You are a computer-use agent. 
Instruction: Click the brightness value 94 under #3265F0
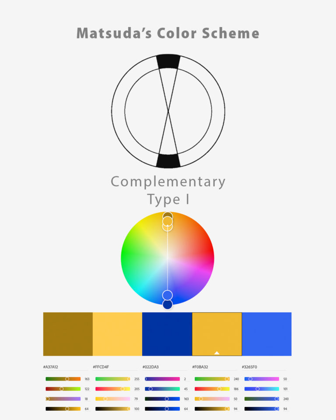[x=285, y=409]
